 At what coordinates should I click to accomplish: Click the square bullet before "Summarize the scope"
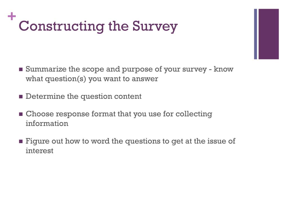21,69
